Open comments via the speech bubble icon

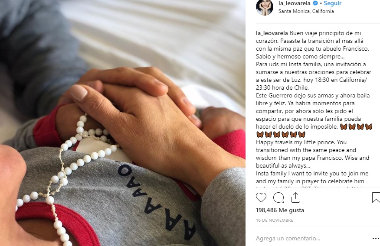(278, 197)
